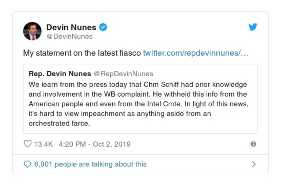The height and width of the screenshot is (188, 281).
Task: Follow the twitter.com/repdevinnunes link
Action: (x=196, y=53)
